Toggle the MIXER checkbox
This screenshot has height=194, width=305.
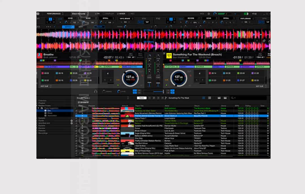(x=121, y=14)
